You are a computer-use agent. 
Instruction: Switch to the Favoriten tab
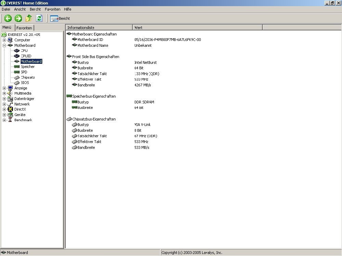24,28
